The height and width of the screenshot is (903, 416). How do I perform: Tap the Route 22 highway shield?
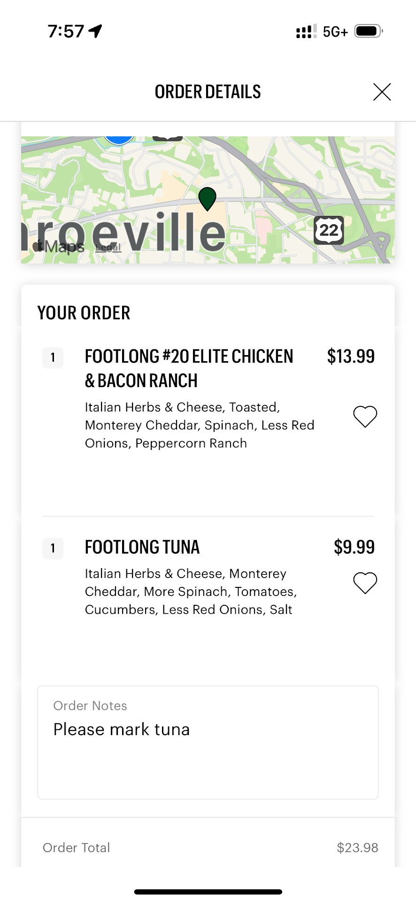[329, 230]
